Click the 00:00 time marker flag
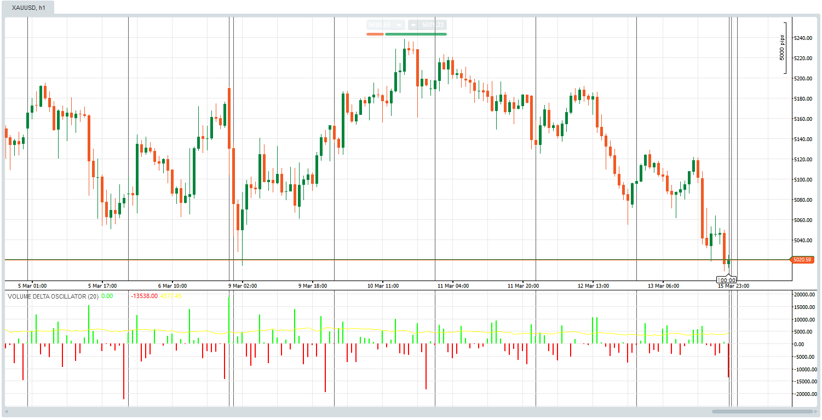 727,280
